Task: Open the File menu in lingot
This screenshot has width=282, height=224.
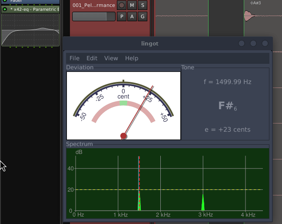Action: 74,58
